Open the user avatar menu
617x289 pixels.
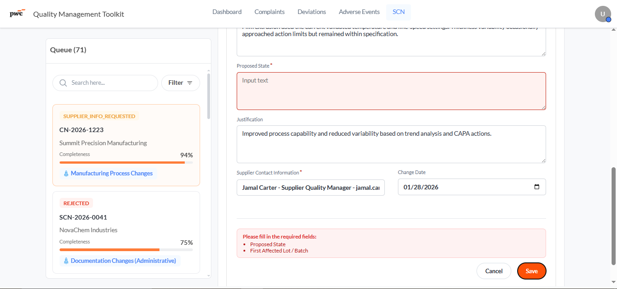(603, 14)
